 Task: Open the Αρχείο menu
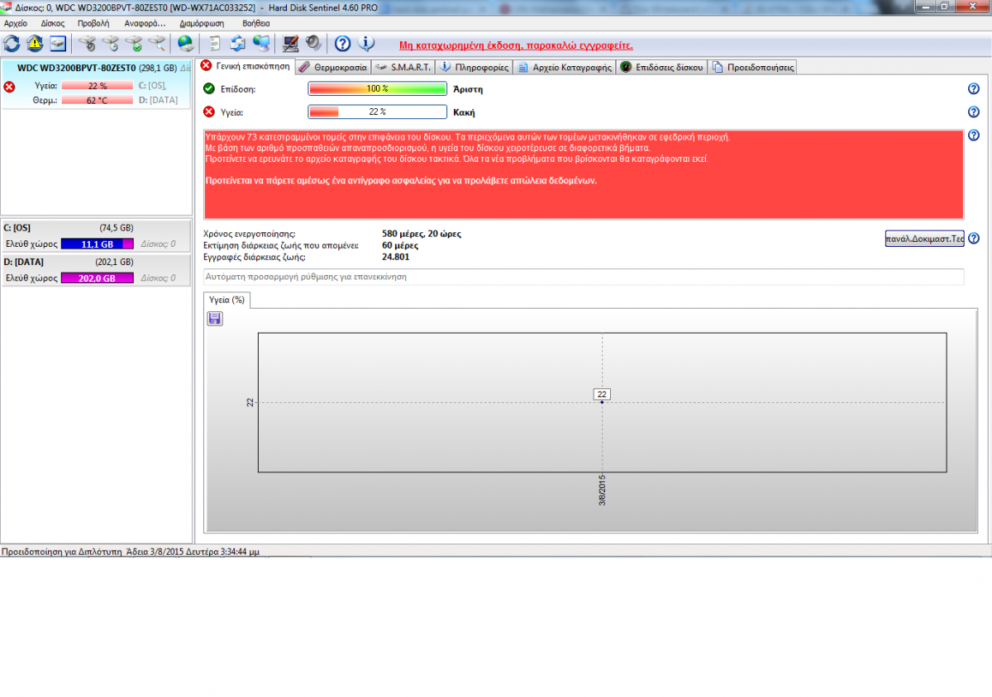(x=16, y=23)
